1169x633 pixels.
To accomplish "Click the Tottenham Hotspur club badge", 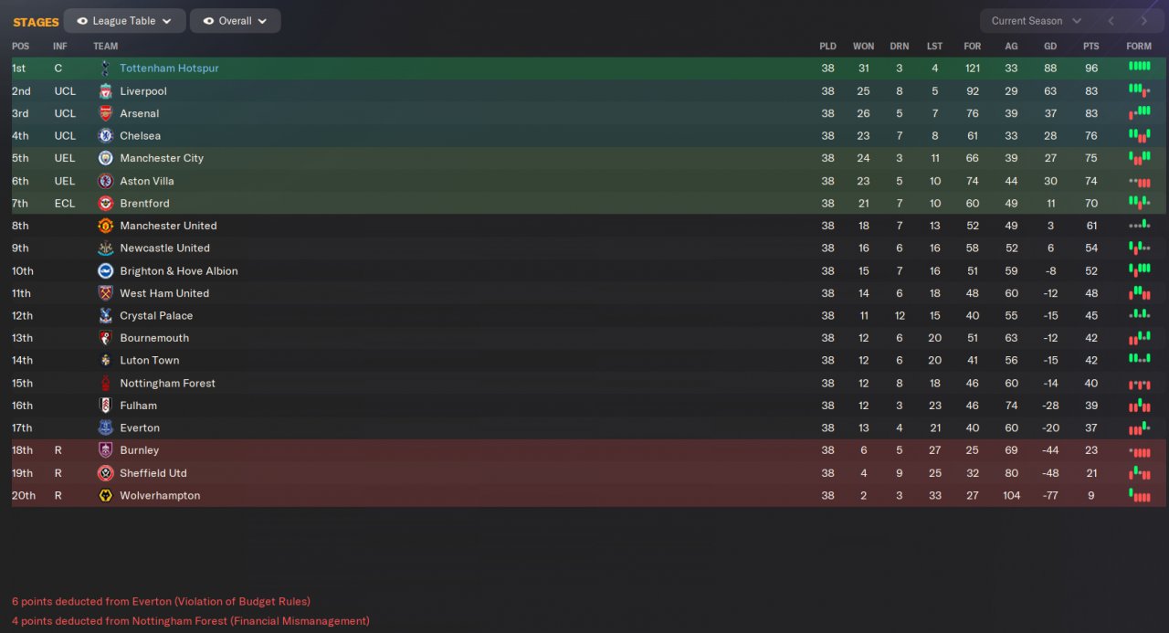I will [105, 69].
